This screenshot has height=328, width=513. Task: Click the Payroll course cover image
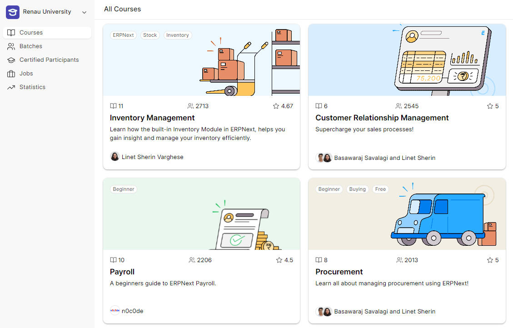point(201,214)
